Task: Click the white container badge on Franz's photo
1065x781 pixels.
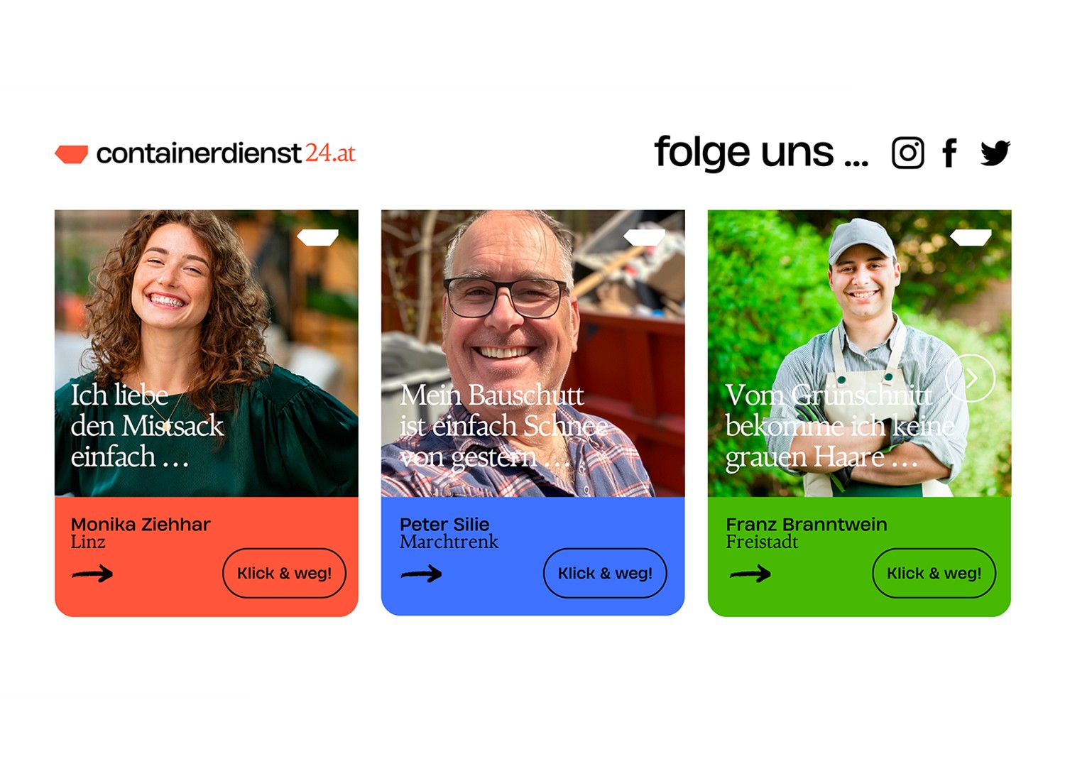Action: (x=971, y=237)
